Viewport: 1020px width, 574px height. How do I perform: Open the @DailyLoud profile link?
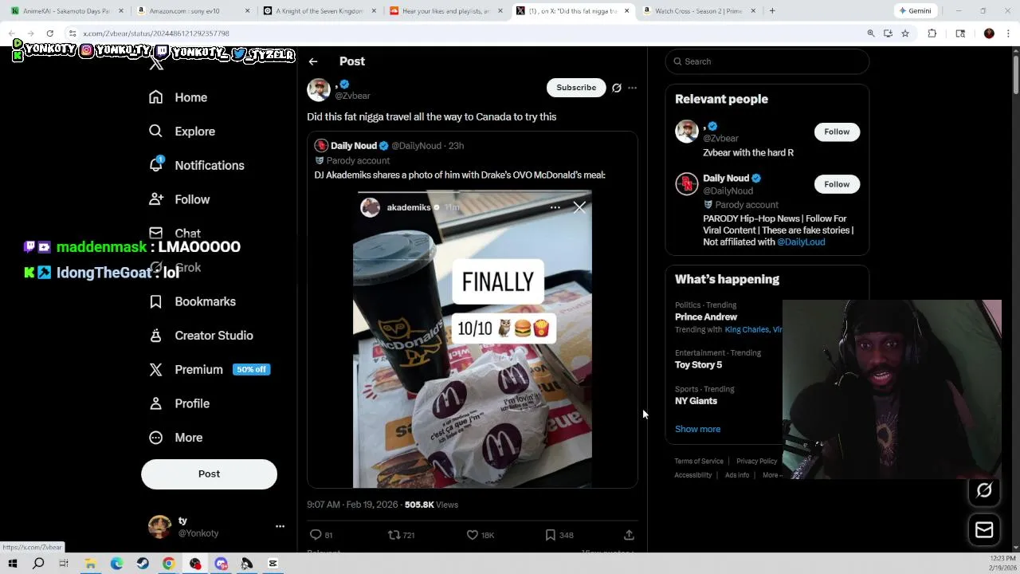(801, 242)
